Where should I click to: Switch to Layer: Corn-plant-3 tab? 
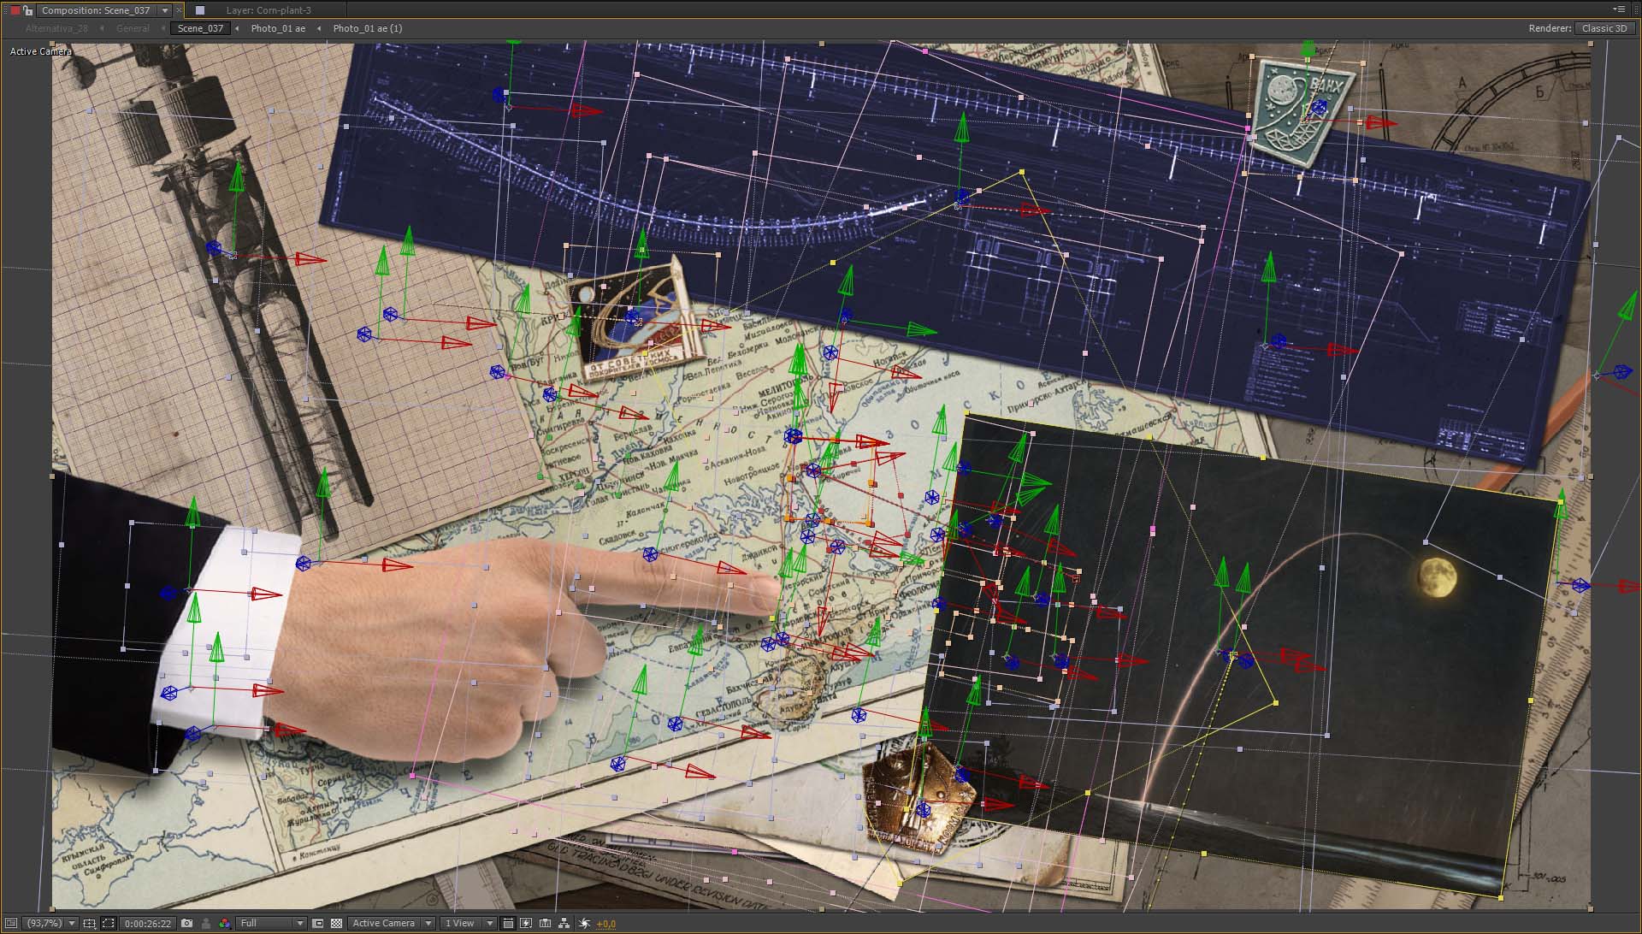coord(268,10)
